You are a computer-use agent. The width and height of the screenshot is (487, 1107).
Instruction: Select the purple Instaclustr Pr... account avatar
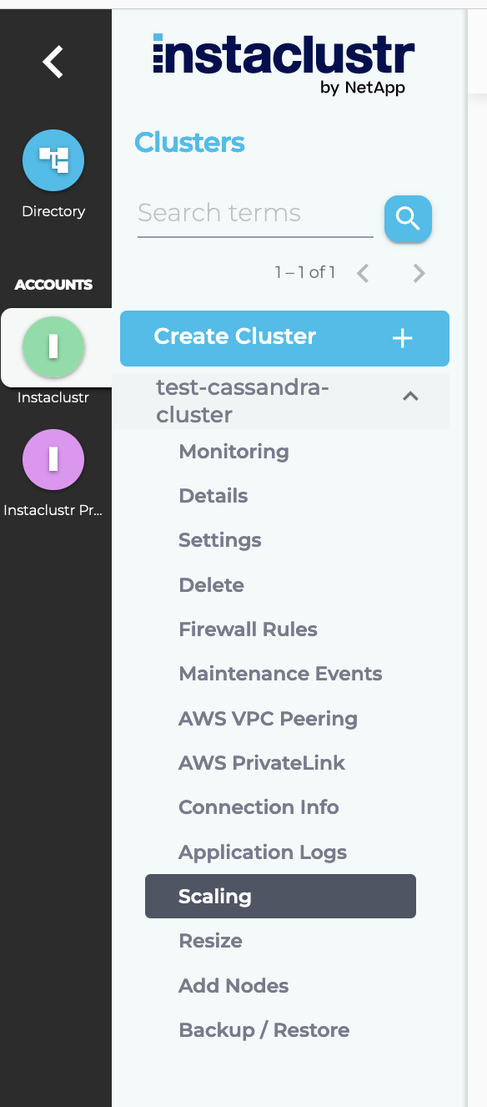tap(53, 459)
